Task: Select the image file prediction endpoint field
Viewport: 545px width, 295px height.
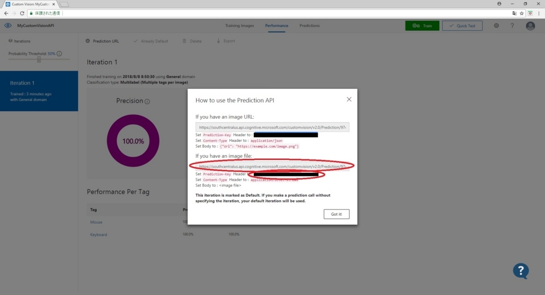Action: [x=272, y=166]
